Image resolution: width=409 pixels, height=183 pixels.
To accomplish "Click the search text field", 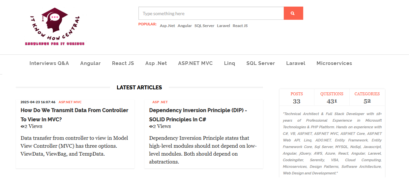I will pyautogui.click(x=211, y=14).
